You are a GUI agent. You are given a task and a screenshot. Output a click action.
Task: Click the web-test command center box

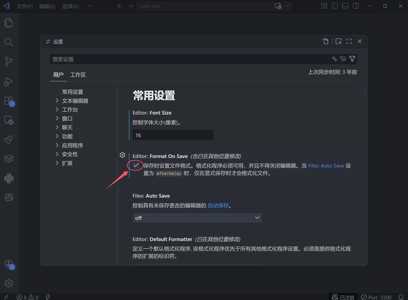point(204,6)
